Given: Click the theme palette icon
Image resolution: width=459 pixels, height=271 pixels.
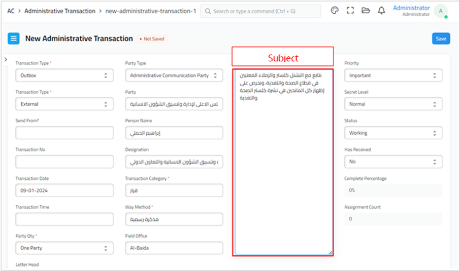Looking at the screenshot, I should click(x=334, y=11).
